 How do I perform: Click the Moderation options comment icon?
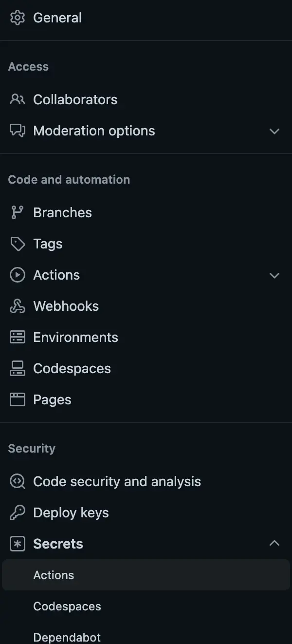(18, 131)
